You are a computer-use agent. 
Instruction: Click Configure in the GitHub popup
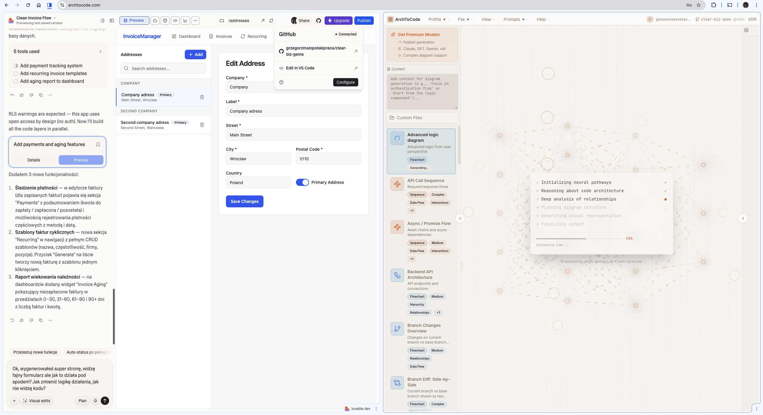(x=345, y=82)
